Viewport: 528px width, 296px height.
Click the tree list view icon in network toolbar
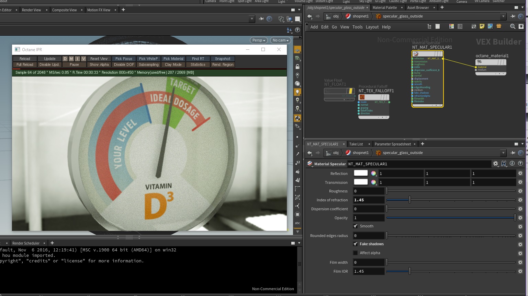tap(429, 26)
